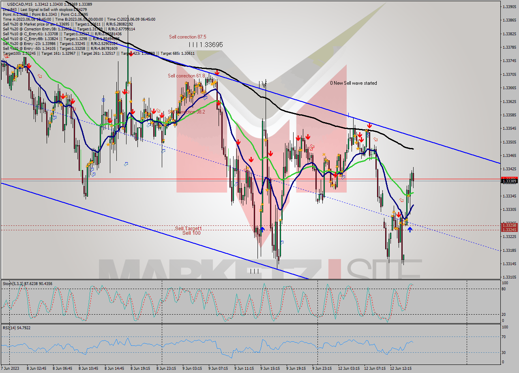Viewport: 519px width, 373px height.
Task: Click the 1.33425 price axis label
Action: click(509, 169)
